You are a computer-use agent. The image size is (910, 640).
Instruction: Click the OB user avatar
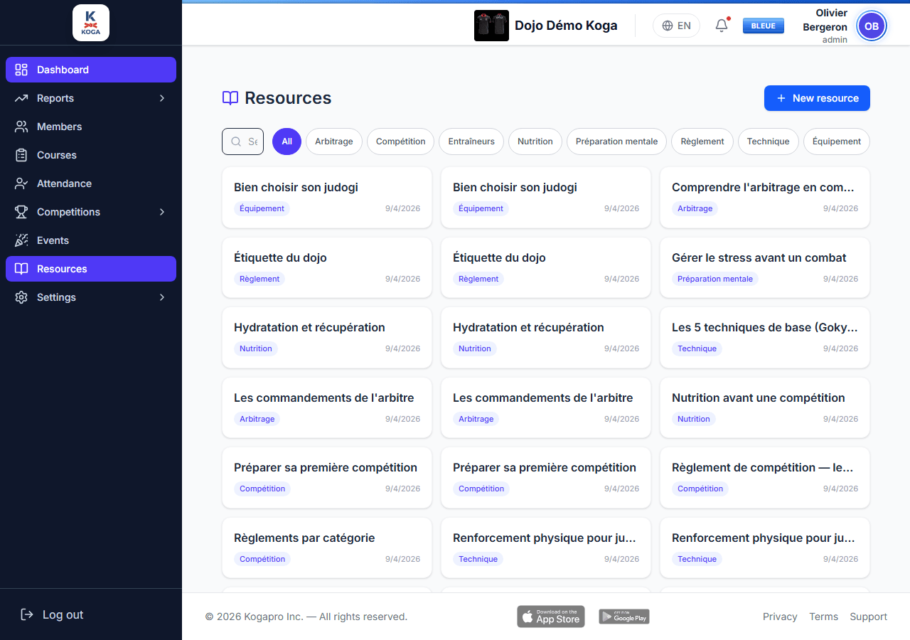point(872,26)
